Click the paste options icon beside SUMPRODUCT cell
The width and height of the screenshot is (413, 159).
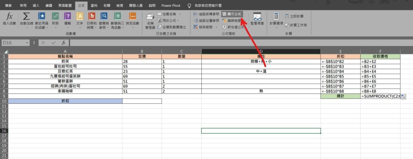coord(403,97)
